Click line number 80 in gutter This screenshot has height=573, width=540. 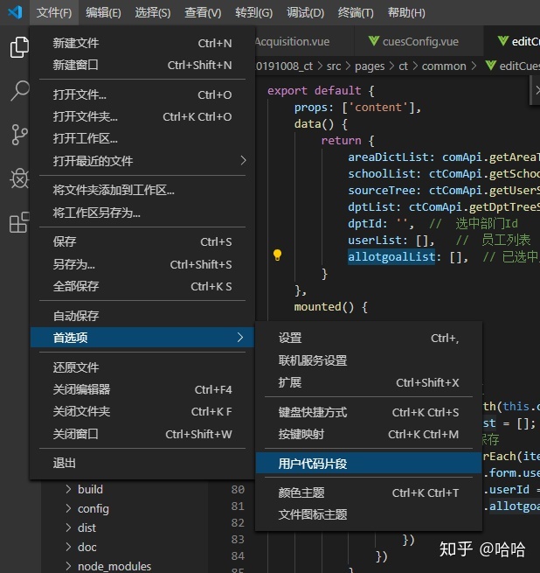click(x=238, y=489)
